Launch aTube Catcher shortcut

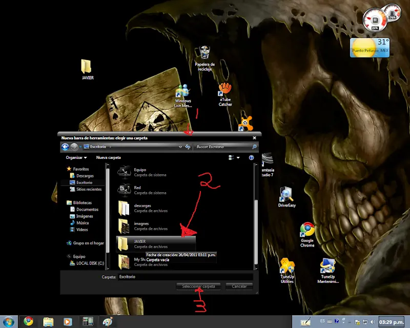(225, 94)
